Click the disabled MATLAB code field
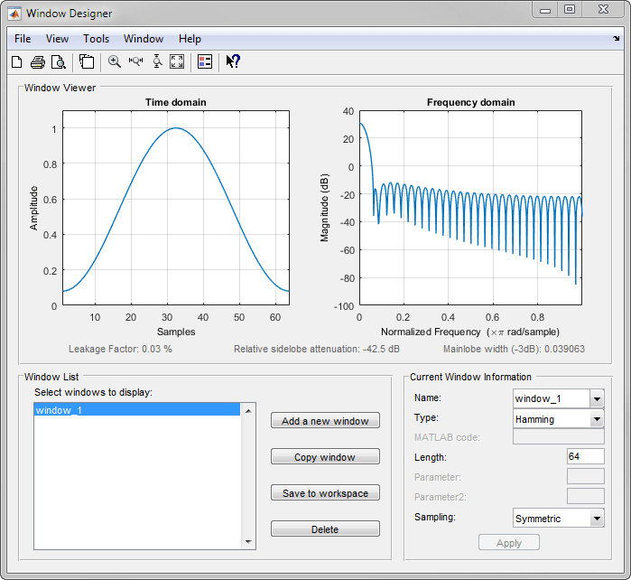Viewport: 631px width, 580px height. (x=559, y=436)
